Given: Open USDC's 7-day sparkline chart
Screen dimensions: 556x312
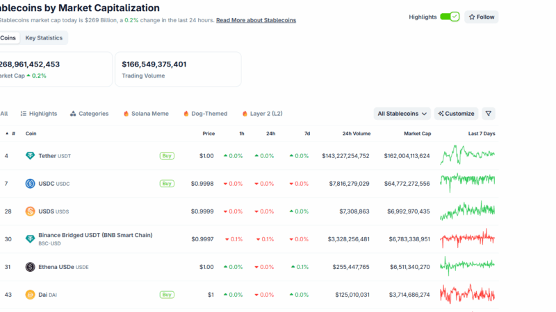Looking at the screenshot, I should click(467, 182).
